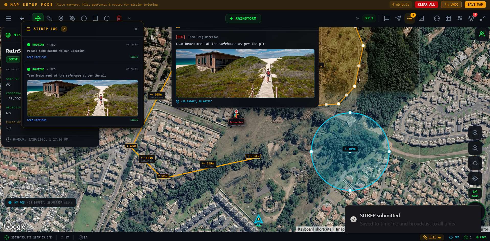Image resolution: width=490 pixels, height=241 pixels.
Task: Click the 1.21 km ruler status entry
Action: point(432,237)
